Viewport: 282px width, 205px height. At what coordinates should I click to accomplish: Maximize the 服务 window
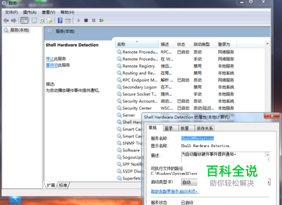click(251, 2)
